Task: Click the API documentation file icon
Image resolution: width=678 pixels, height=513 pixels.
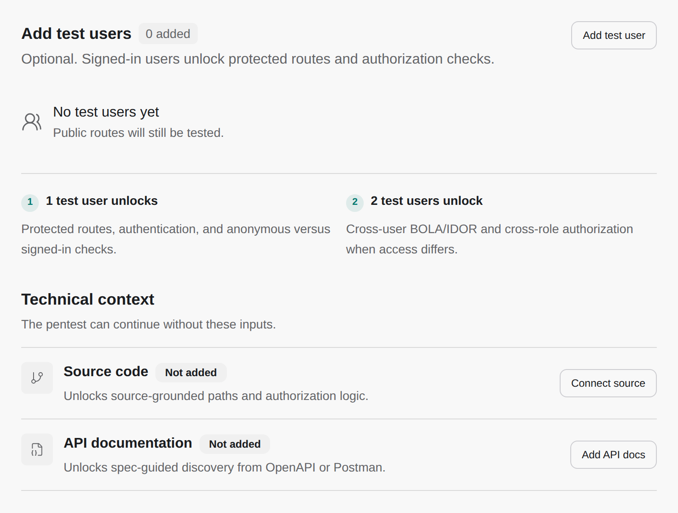Action: (x=37, y=449)
